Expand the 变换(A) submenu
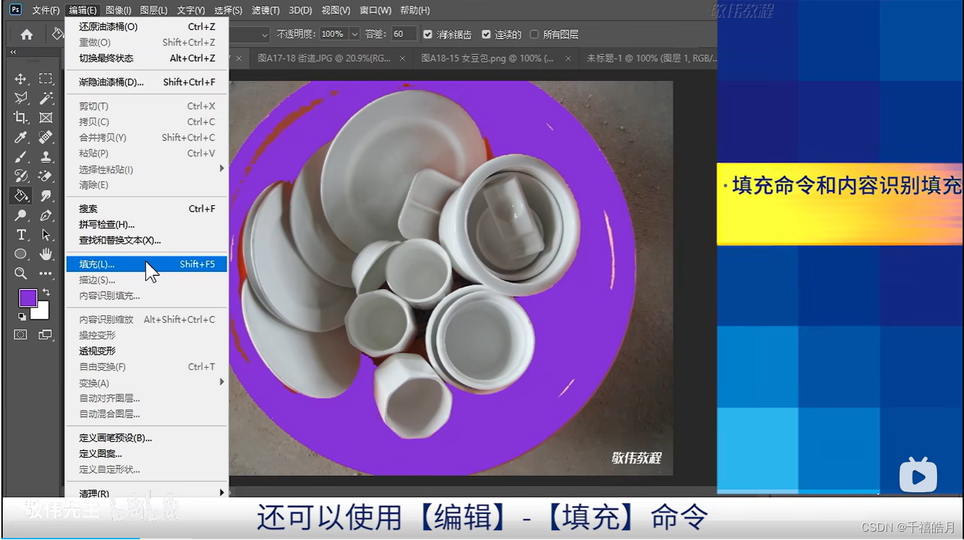The image size is (964, 540). point(222,382)
